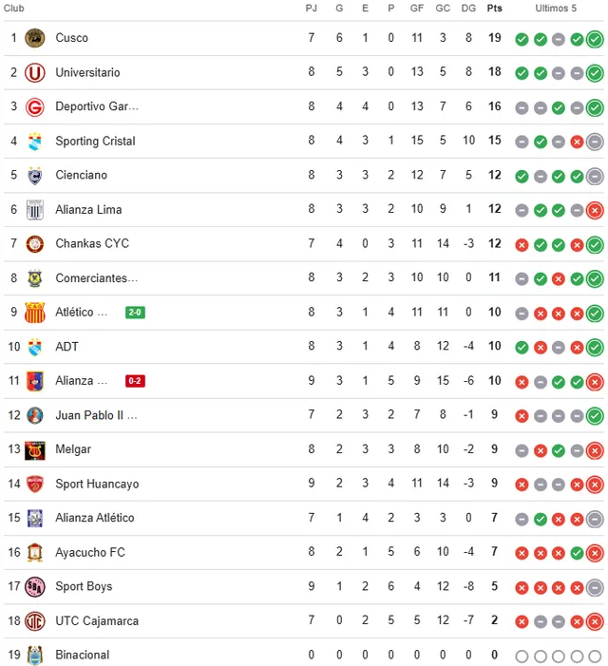608x666 pixels.
Task: Click the Melgar black and red crest
Action: click(35, 450)
